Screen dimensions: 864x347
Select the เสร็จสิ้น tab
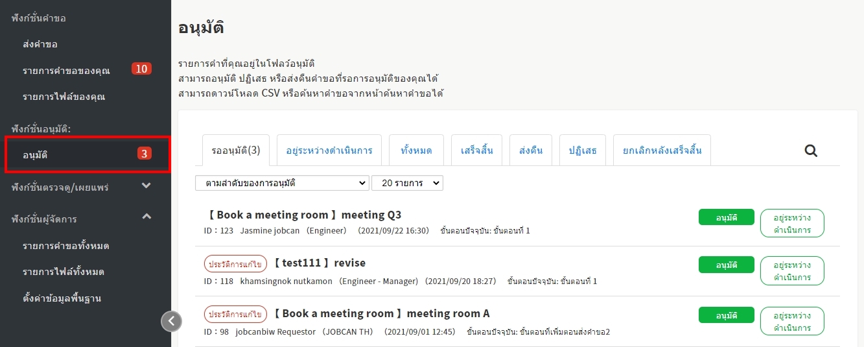pyautogui.click(x=476, y=150)
